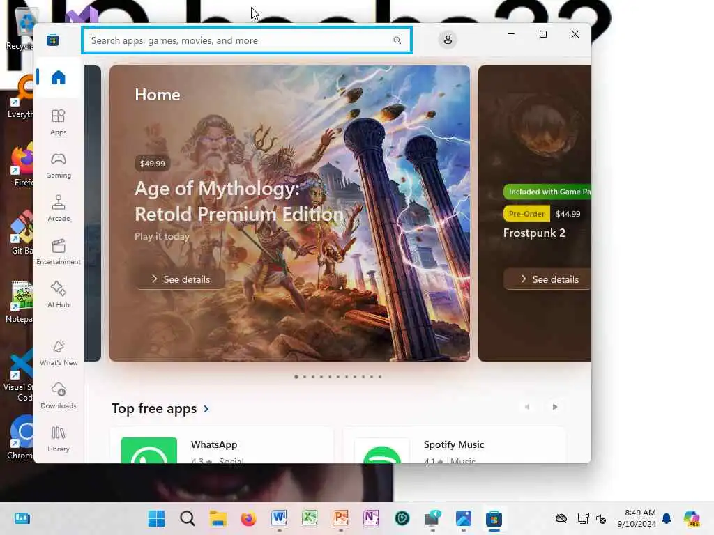Select the Age of Mythology banner image
Screen dimensions: 714x535
pyautogui.click(x=289, y=213)
